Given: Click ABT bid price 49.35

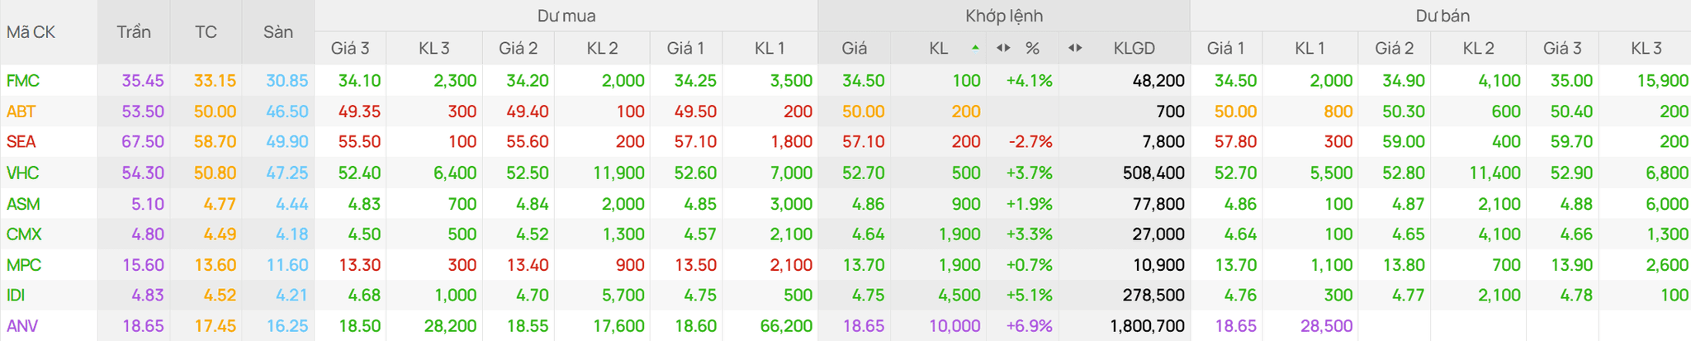Looking at the screenshot, I should 360,111.
